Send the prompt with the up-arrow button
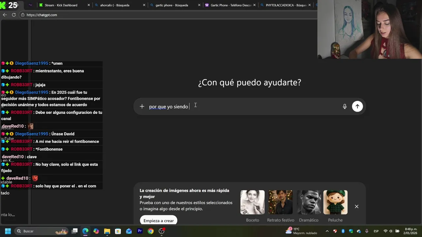This screenshot has height=237, width=422. (x=357, y=106)
